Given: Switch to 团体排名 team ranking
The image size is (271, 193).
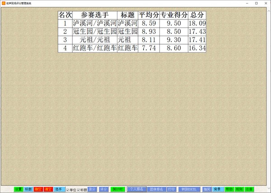Looking at the screenshot, I should point(156,189).
